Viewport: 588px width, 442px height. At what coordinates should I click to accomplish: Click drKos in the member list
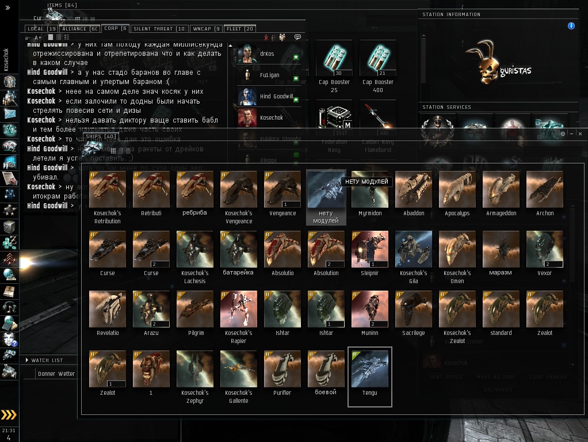(269, 54)
